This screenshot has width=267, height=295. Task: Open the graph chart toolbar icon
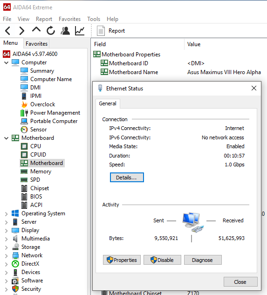click(80, 31)
